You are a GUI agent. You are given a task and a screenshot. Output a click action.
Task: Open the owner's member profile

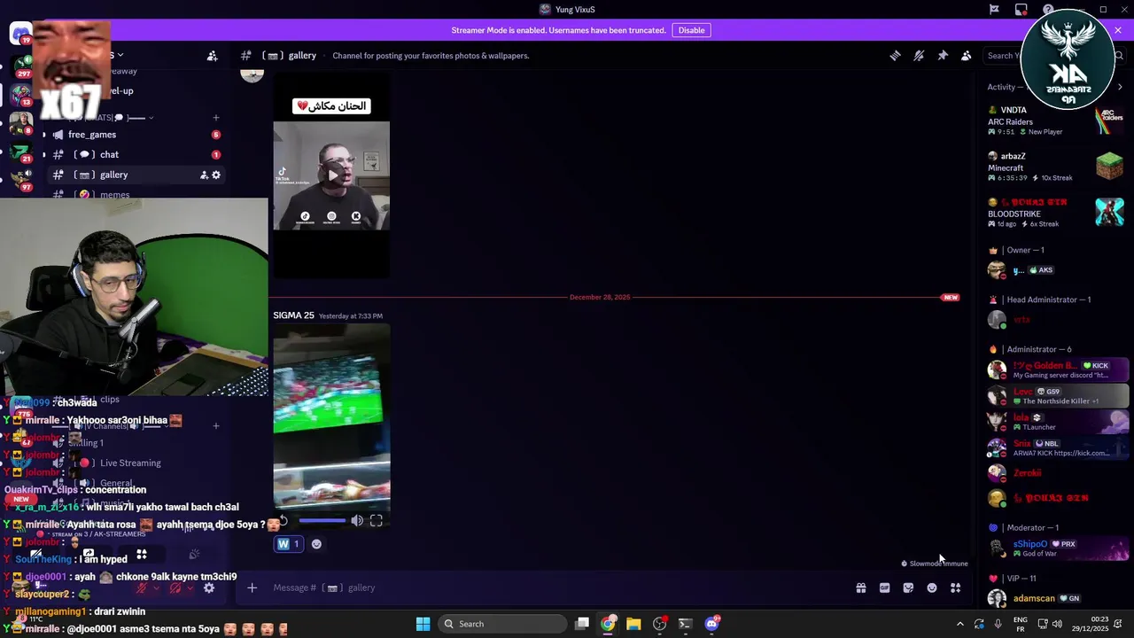[x=1056, y=270]
